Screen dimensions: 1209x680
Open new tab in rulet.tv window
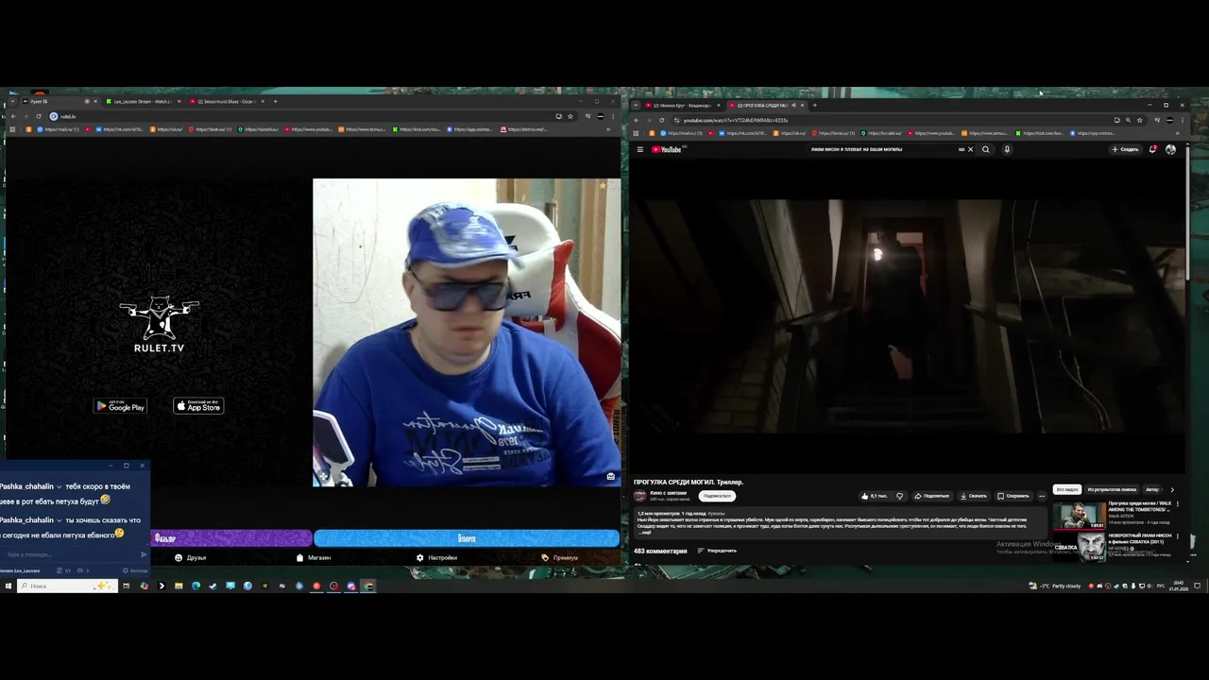click(275, 101)
